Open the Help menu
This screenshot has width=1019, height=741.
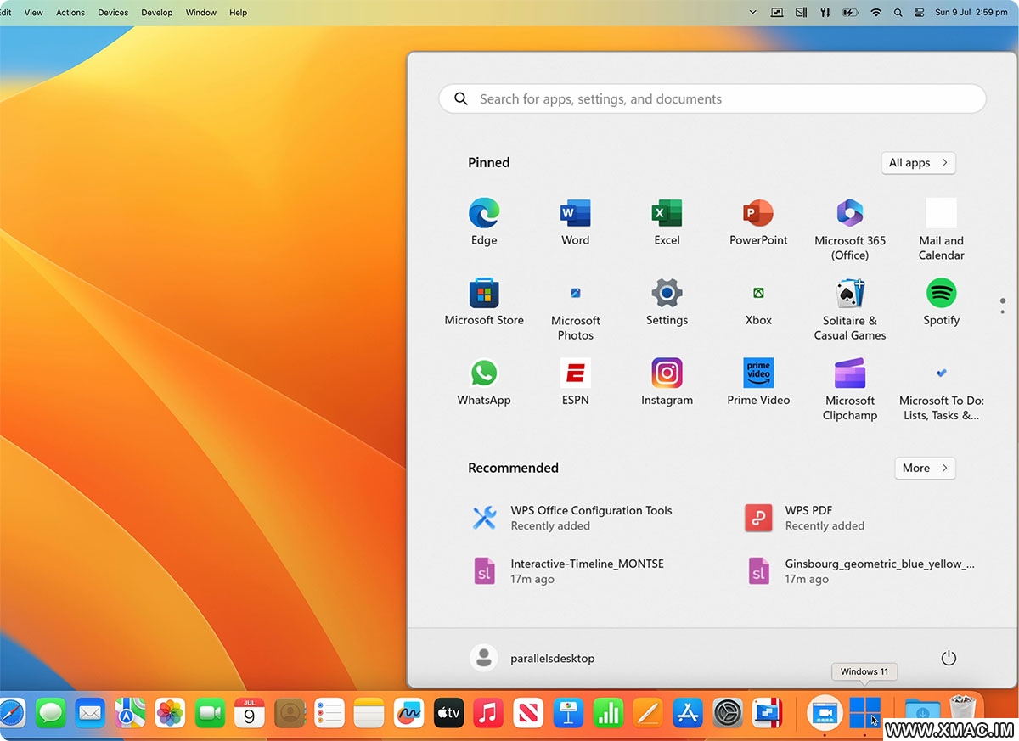239,13
